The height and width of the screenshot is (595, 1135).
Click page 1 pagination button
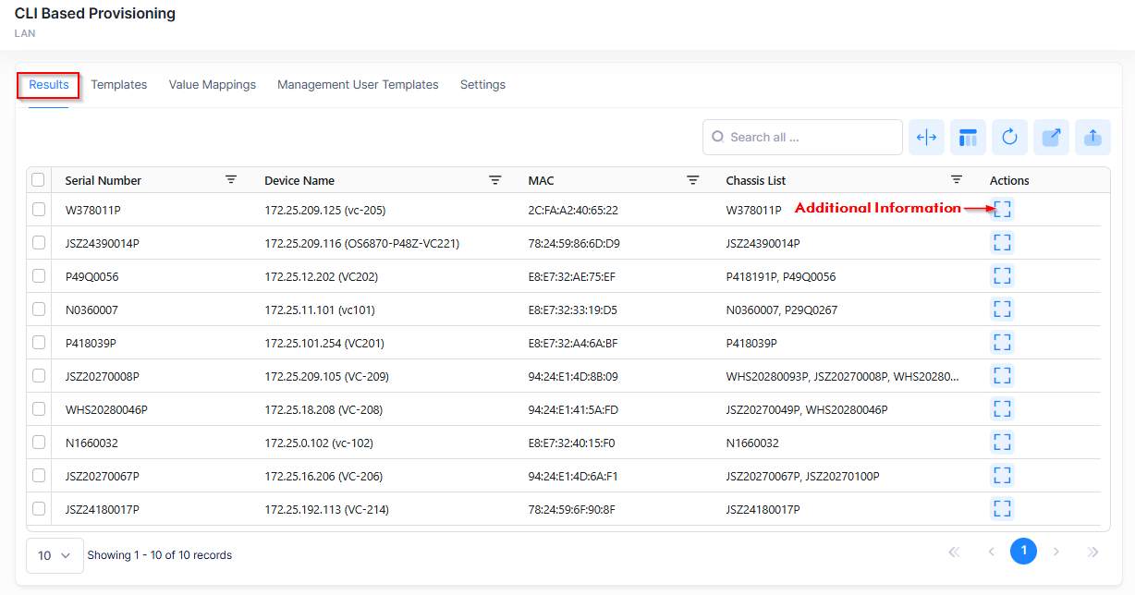click(x=1023, y=552)
